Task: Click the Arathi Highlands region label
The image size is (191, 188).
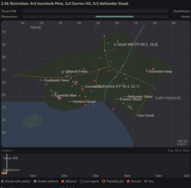Action: click(x=168, y=98)
